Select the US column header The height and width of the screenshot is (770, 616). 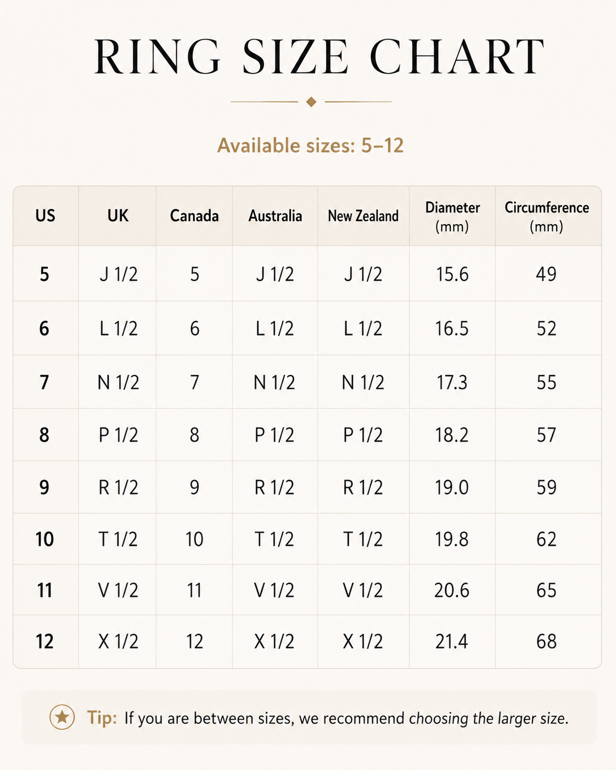[46, 215]
